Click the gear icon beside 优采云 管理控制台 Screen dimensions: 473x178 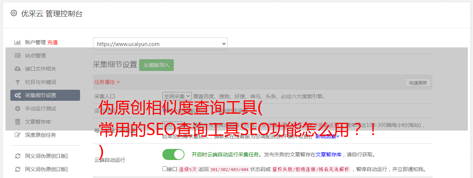pos(14,13)
